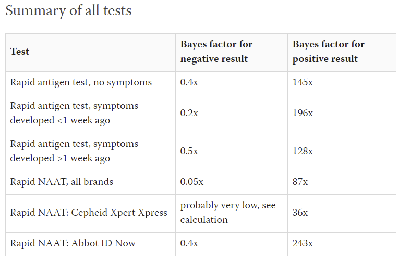Screen dimensions: 398x261
Task: Click the 'Test' column header
Action: 20,52
